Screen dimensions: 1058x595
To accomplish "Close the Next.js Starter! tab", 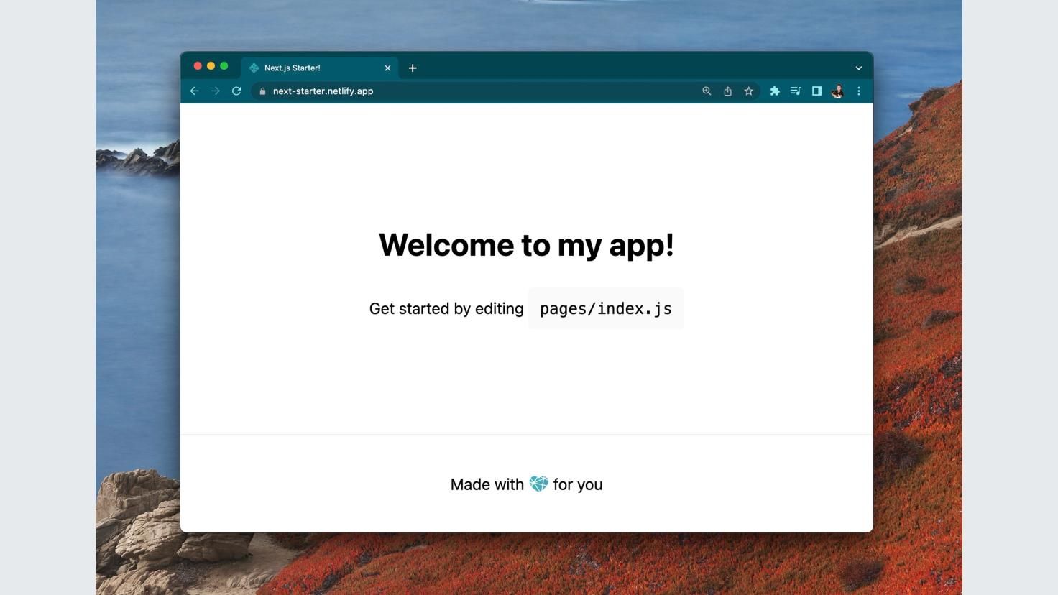I will 388,68.
